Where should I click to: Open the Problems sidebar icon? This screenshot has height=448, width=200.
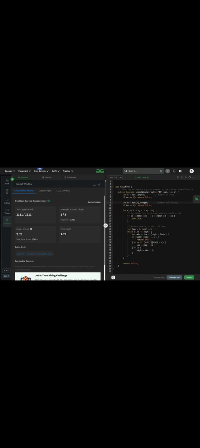7,221
